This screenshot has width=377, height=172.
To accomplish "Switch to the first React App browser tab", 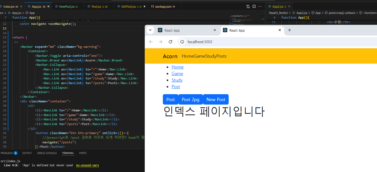I will [x=187, y=30].
